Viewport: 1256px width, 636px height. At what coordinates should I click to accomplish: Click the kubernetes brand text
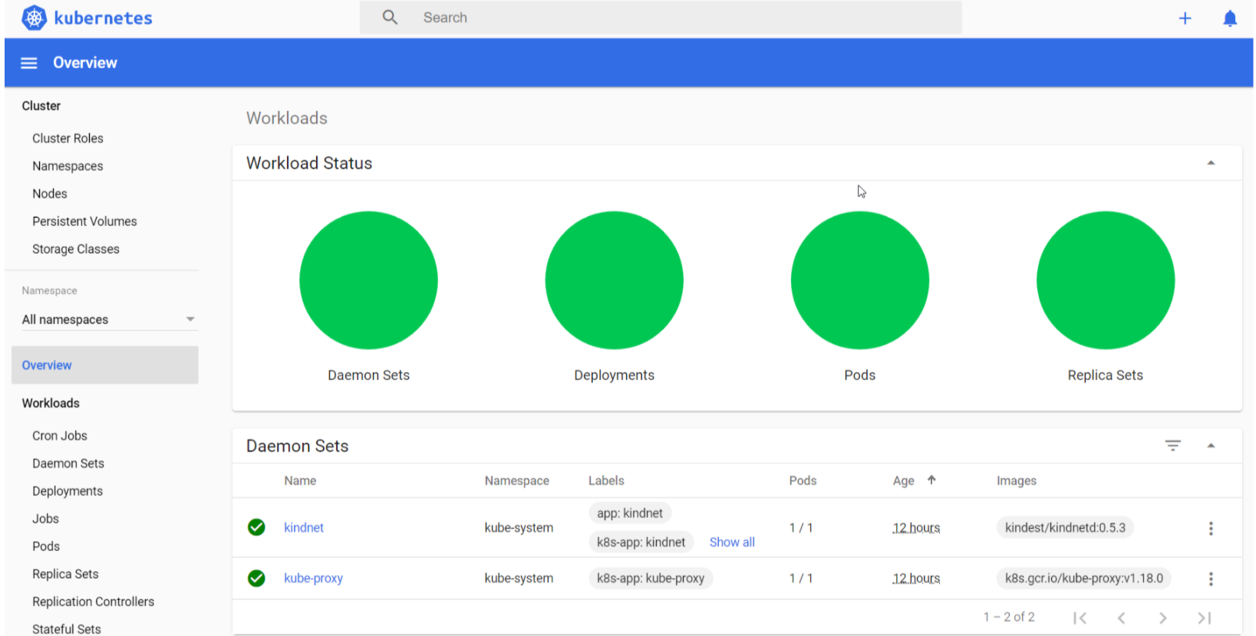[103, 18]
